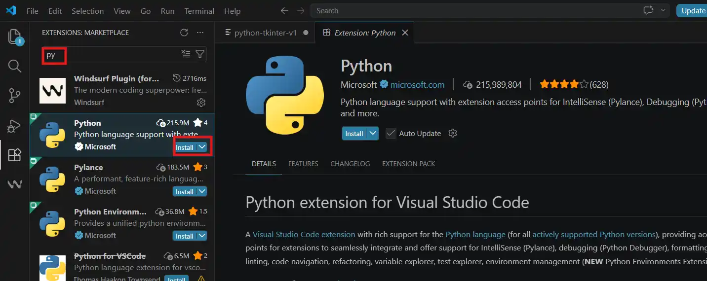The width and height of the screenshot is (707, 281).
Task: Click the Update button in title bar
Action: tap(692, 10)
